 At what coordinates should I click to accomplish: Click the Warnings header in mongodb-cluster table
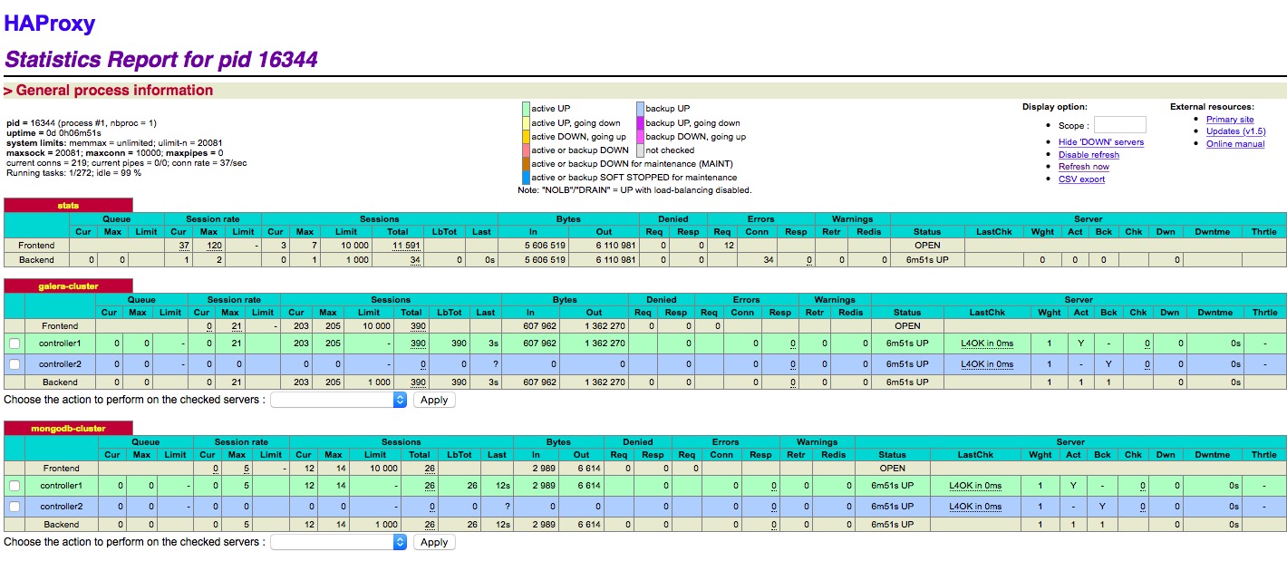(x=818, y=442)
